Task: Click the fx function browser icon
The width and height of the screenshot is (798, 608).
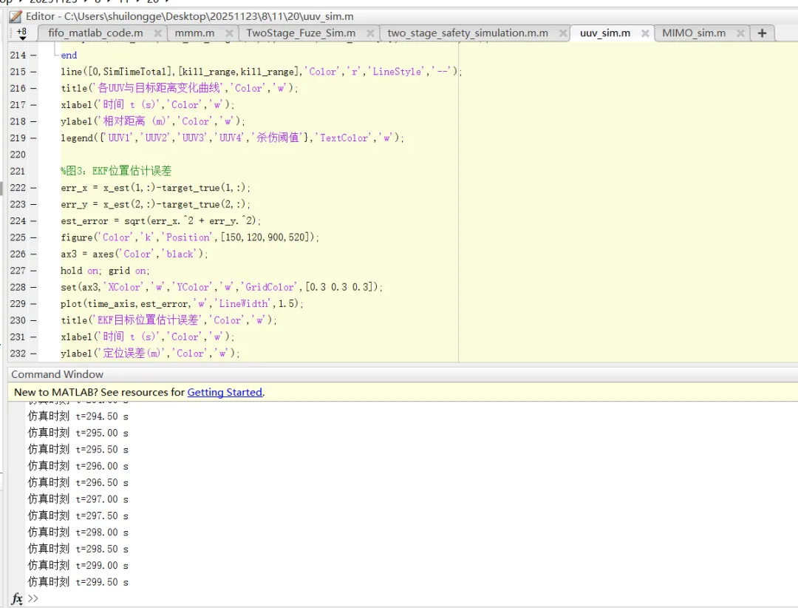Action: tap(17, 598)
